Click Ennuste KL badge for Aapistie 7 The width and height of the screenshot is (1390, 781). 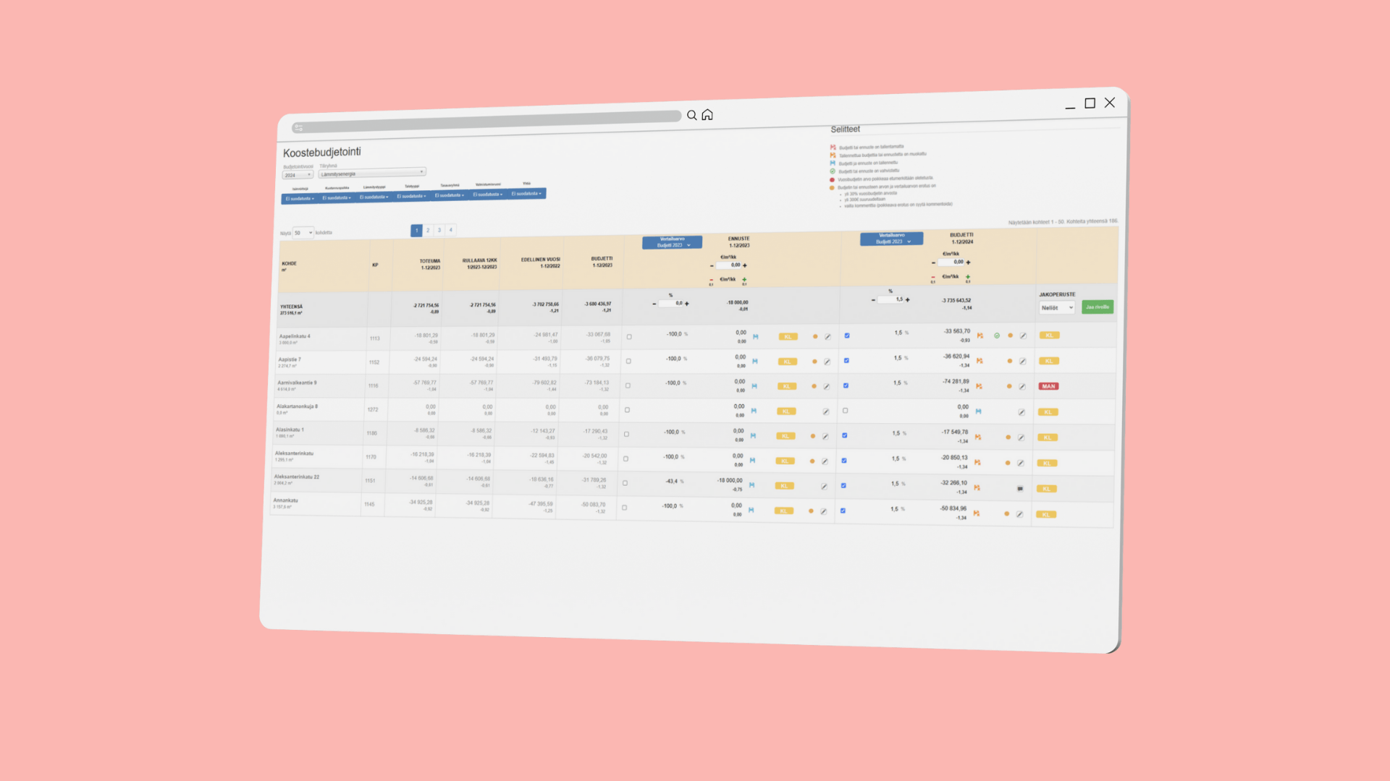click(787, 362)
